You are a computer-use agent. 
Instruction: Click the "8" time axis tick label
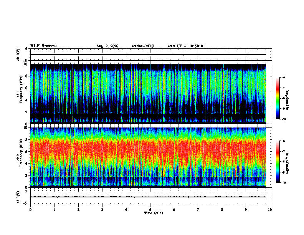tap(222, 210)
